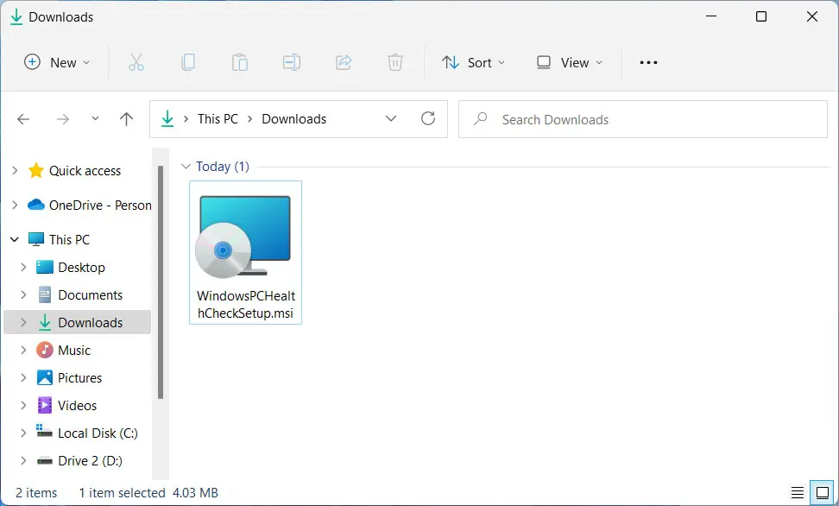The width and height of the screenshot is (839, 506).
Task: Open Local Disk (C:) in sidebar
Action: (x=98, y=433)
